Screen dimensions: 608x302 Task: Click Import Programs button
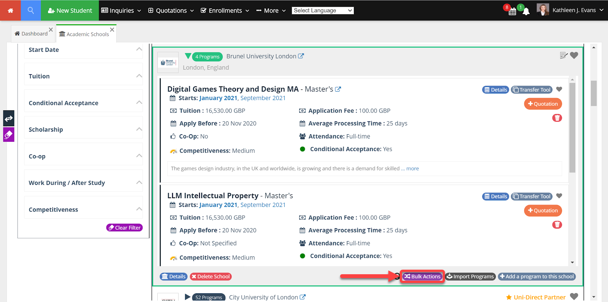[470, 277]
